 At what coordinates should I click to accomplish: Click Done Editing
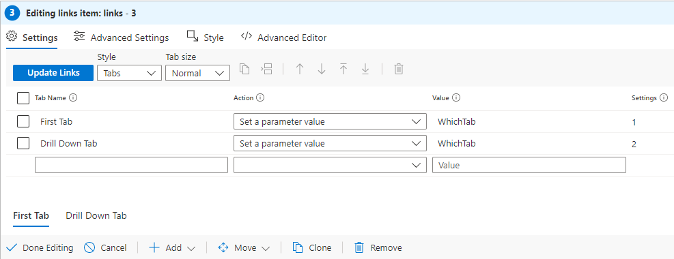click(40, 248)
